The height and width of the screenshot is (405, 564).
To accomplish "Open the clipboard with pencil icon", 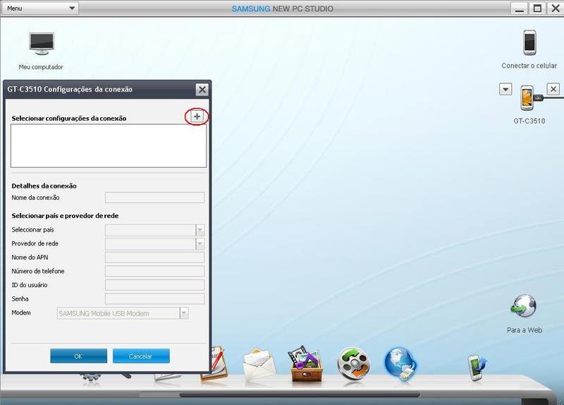I will point(219,363).
